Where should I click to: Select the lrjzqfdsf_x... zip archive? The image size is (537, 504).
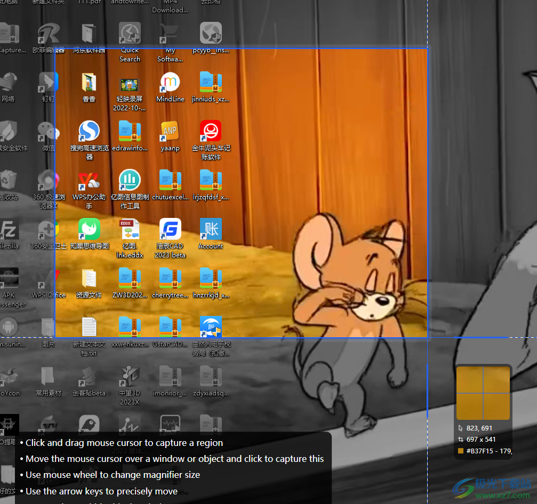[x=211, y=180]
